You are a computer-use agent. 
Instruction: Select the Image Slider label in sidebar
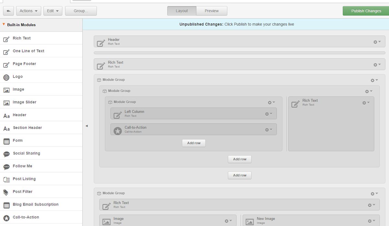coord(25,102)
